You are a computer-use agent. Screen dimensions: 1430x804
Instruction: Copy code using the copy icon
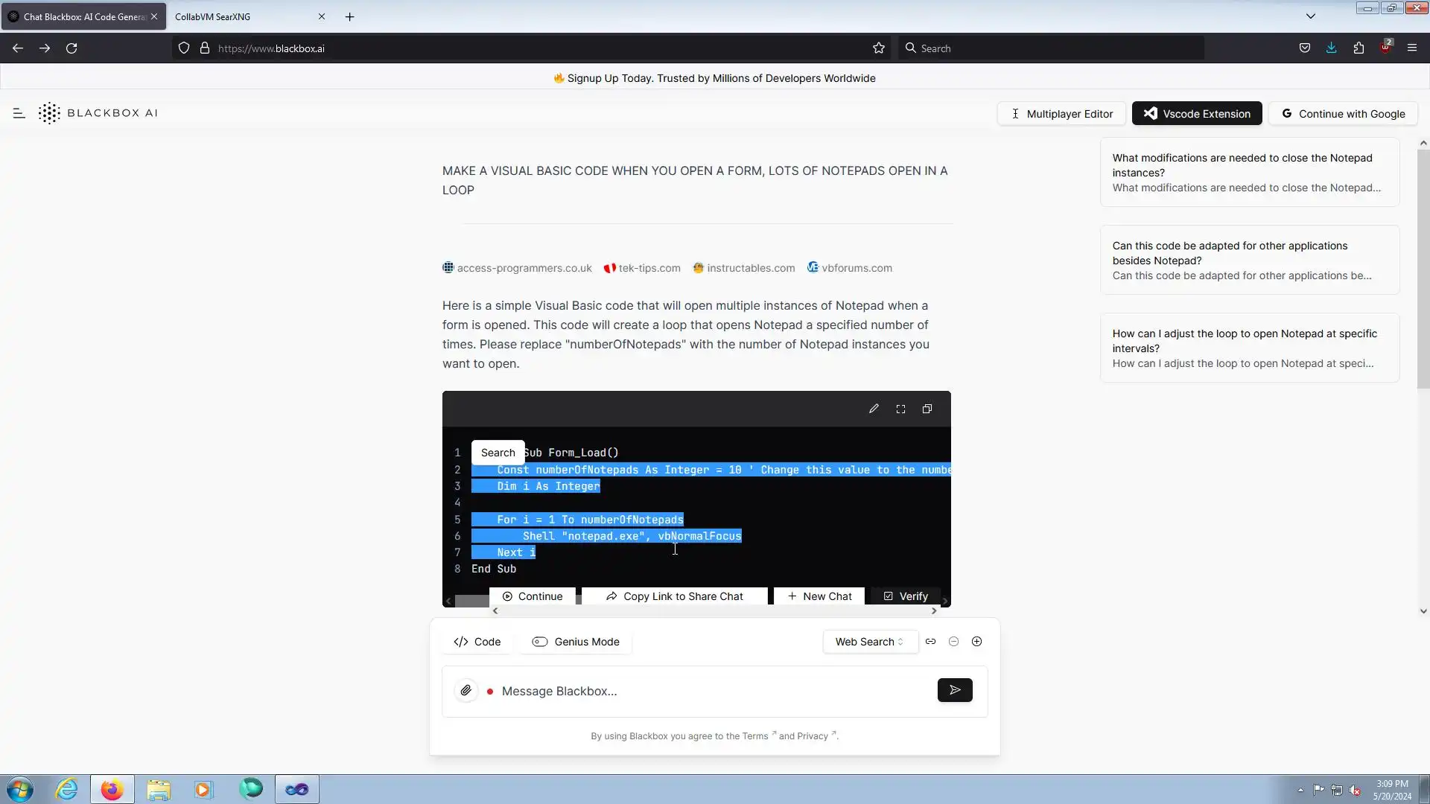[x=927, y=409]
